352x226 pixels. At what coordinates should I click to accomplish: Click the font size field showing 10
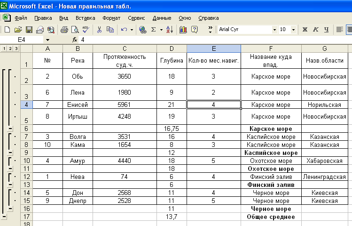(284, 30)
